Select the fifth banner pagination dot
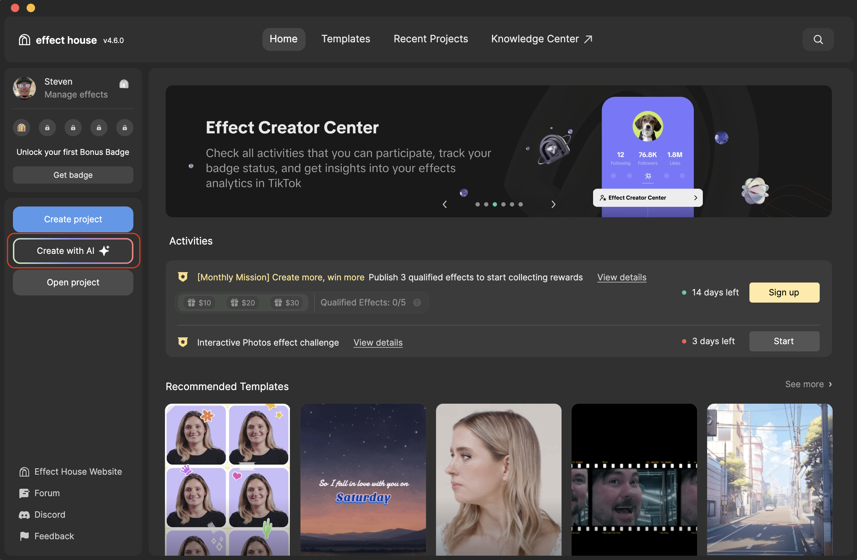Image resolution: width=857 pixels, height=560 pixels. 512,204
